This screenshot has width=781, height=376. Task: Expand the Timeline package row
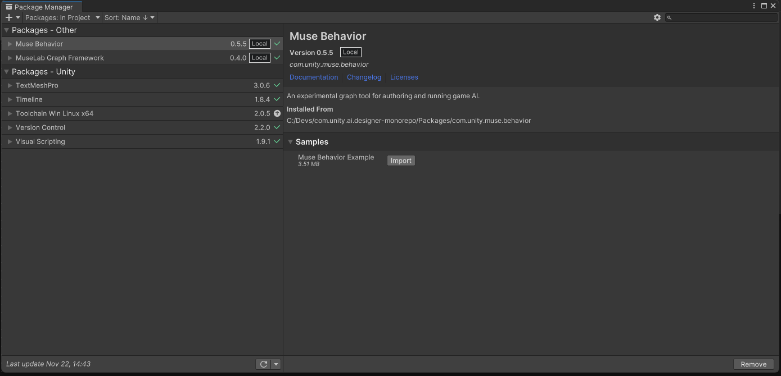tap(10, 99)
